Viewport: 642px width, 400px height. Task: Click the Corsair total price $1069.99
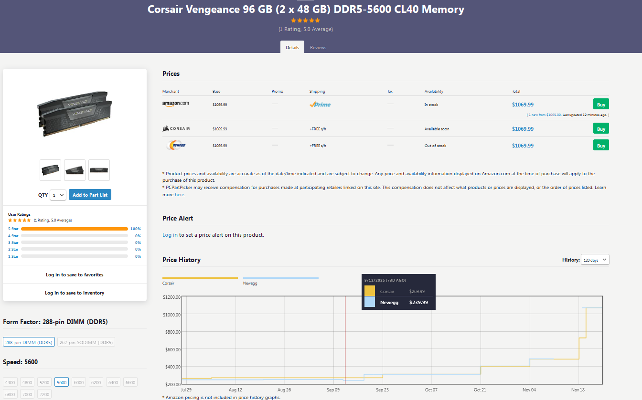pyautogui.click(x=523, y=129)
